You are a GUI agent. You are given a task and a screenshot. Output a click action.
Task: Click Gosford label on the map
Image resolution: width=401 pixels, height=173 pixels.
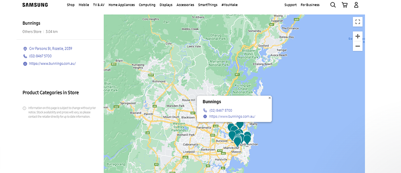[264, 46]
